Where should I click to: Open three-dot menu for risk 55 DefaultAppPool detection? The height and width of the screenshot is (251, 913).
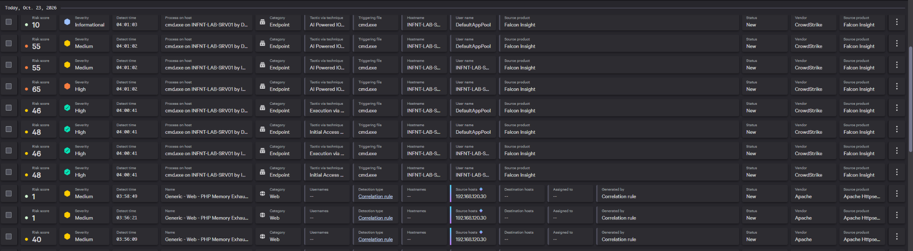[x=897, y=43]
